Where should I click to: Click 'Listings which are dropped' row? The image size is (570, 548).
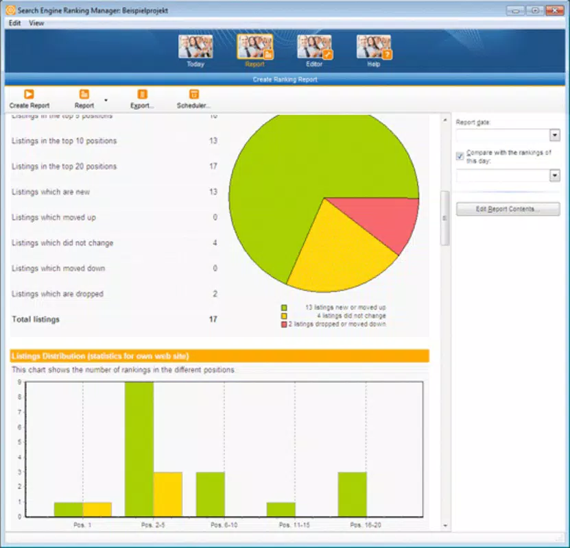click(x=115, y=294)
